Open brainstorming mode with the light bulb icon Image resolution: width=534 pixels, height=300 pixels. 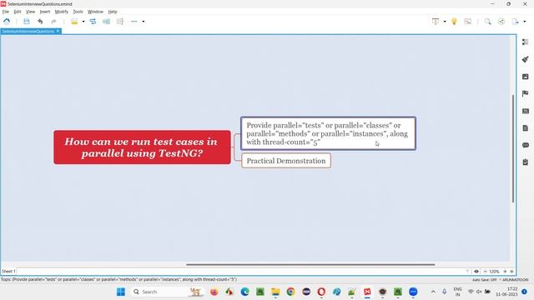coord(454,22)
